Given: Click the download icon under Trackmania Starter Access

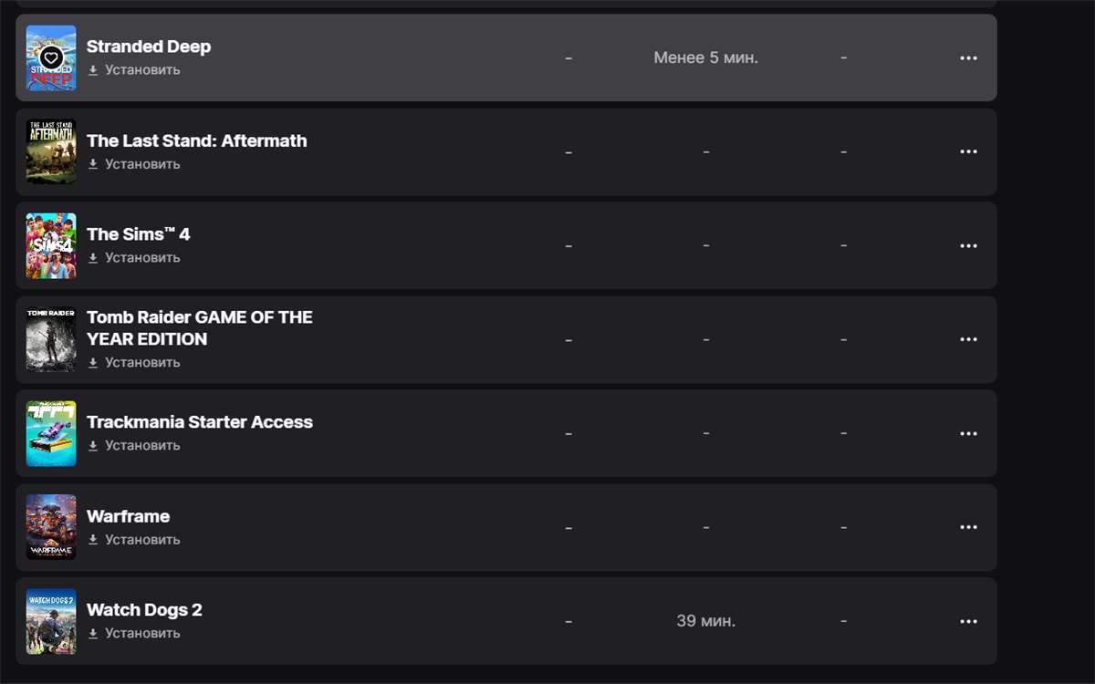Looking at the screenshot, I should pos(93,446).
